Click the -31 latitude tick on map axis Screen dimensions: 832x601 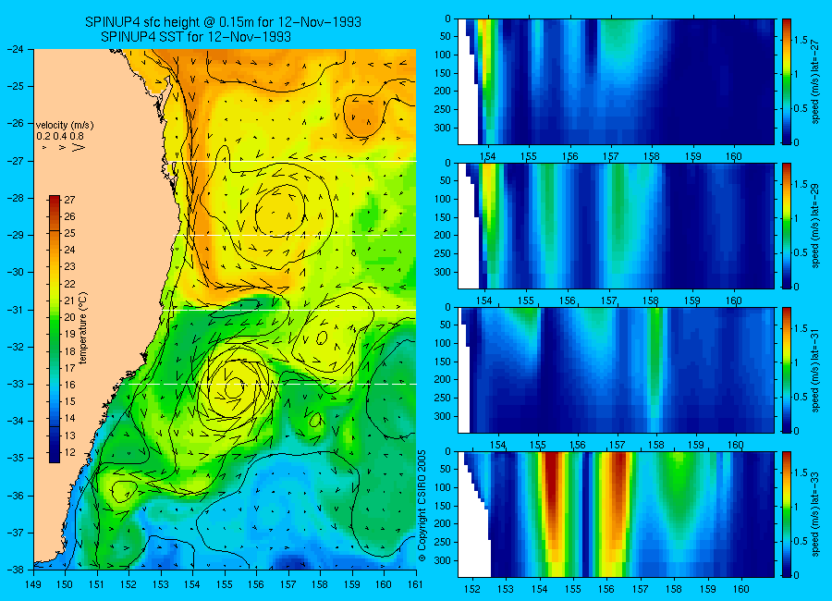tap(16, 309)
